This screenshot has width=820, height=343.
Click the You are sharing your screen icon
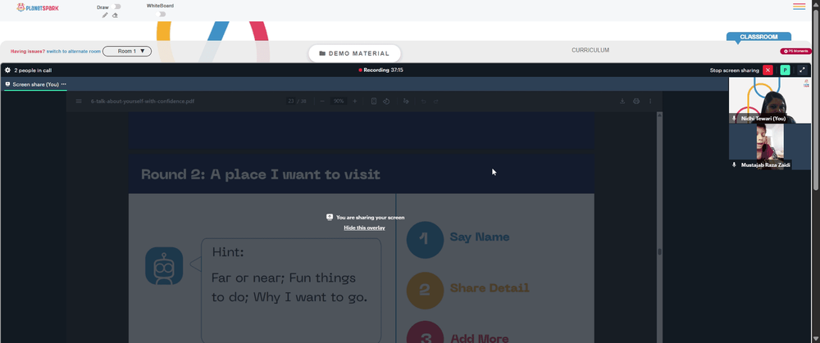[330, 217]
